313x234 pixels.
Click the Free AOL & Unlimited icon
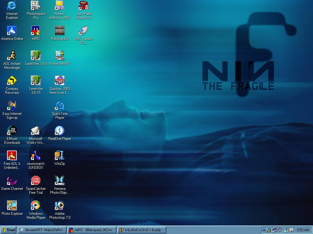(x=12, y=156)
